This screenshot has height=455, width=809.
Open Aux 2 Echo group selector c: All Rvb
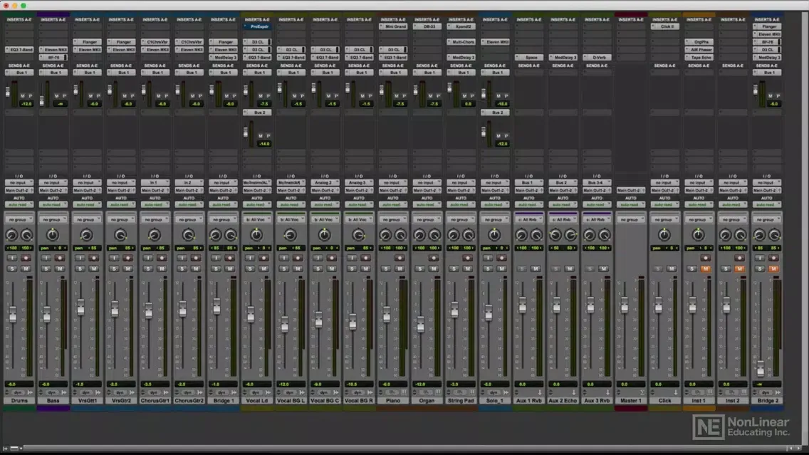[x=563, y=220]
